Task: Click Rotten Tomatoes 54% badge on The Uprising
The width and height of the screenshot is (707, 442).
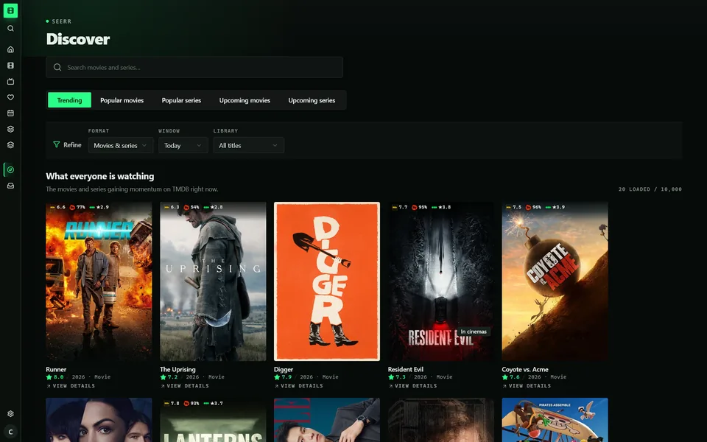Action: tap(191, 208)
